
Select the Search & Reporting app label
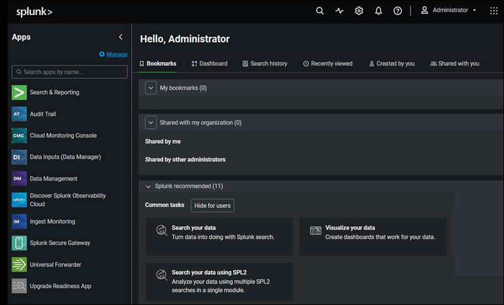pyautogui.click(x=55, y=92)
